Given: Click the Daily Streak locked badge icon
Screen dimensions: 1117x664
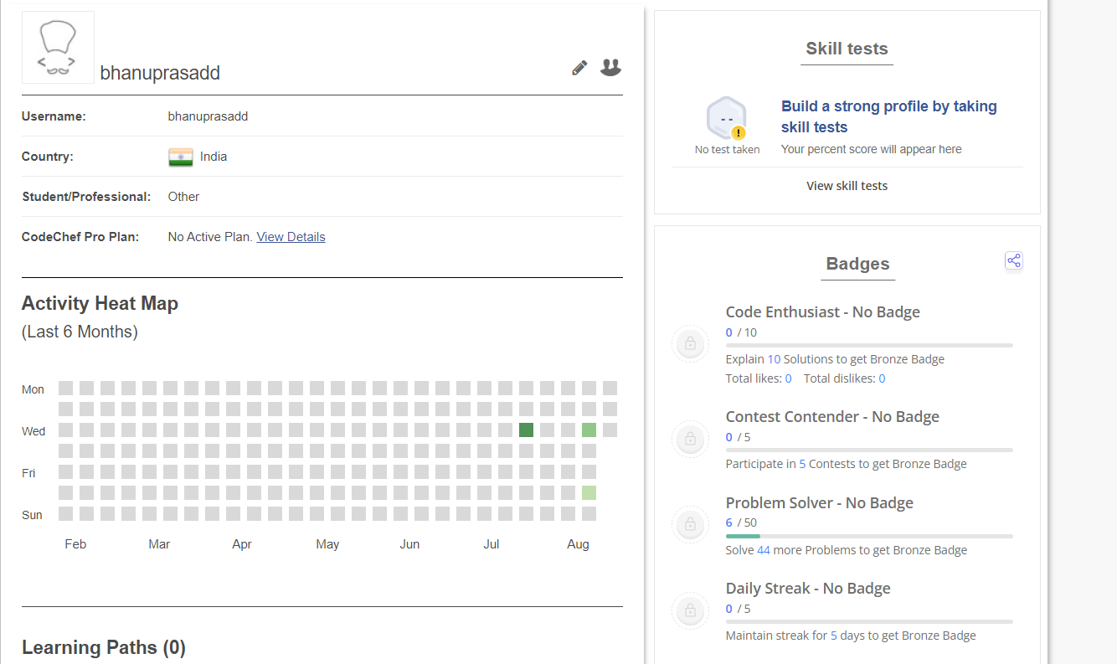Looking at the screenshot, I should (690, 611).
